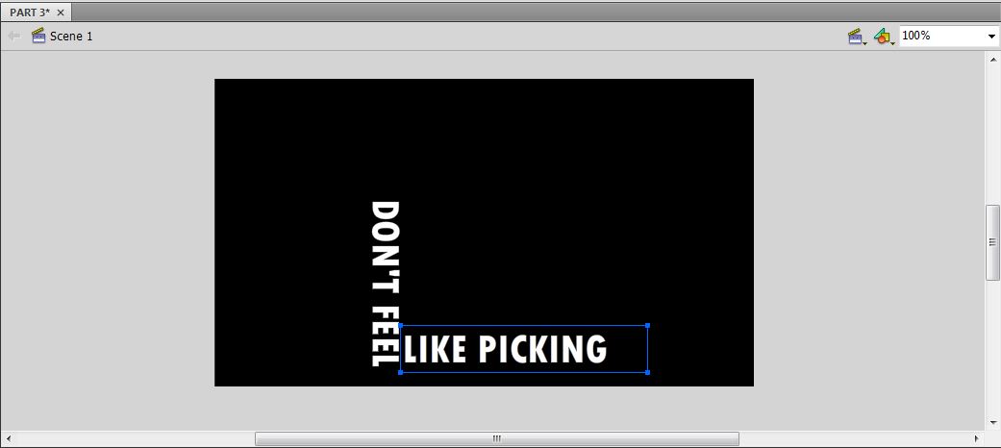Click the vertical scrollbar down arrow
Image resolution: width=1001 pixels, height=448 pixels.
click(x=992, y=422)
